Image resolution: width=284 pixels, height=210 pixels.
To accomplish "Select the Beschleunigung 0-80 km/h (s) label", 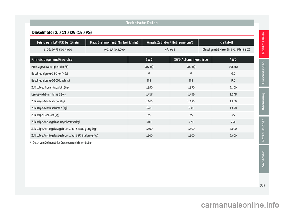I will [50, 74].
